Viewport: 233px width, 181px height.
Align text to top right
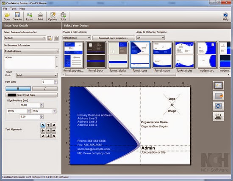[54, 125]
